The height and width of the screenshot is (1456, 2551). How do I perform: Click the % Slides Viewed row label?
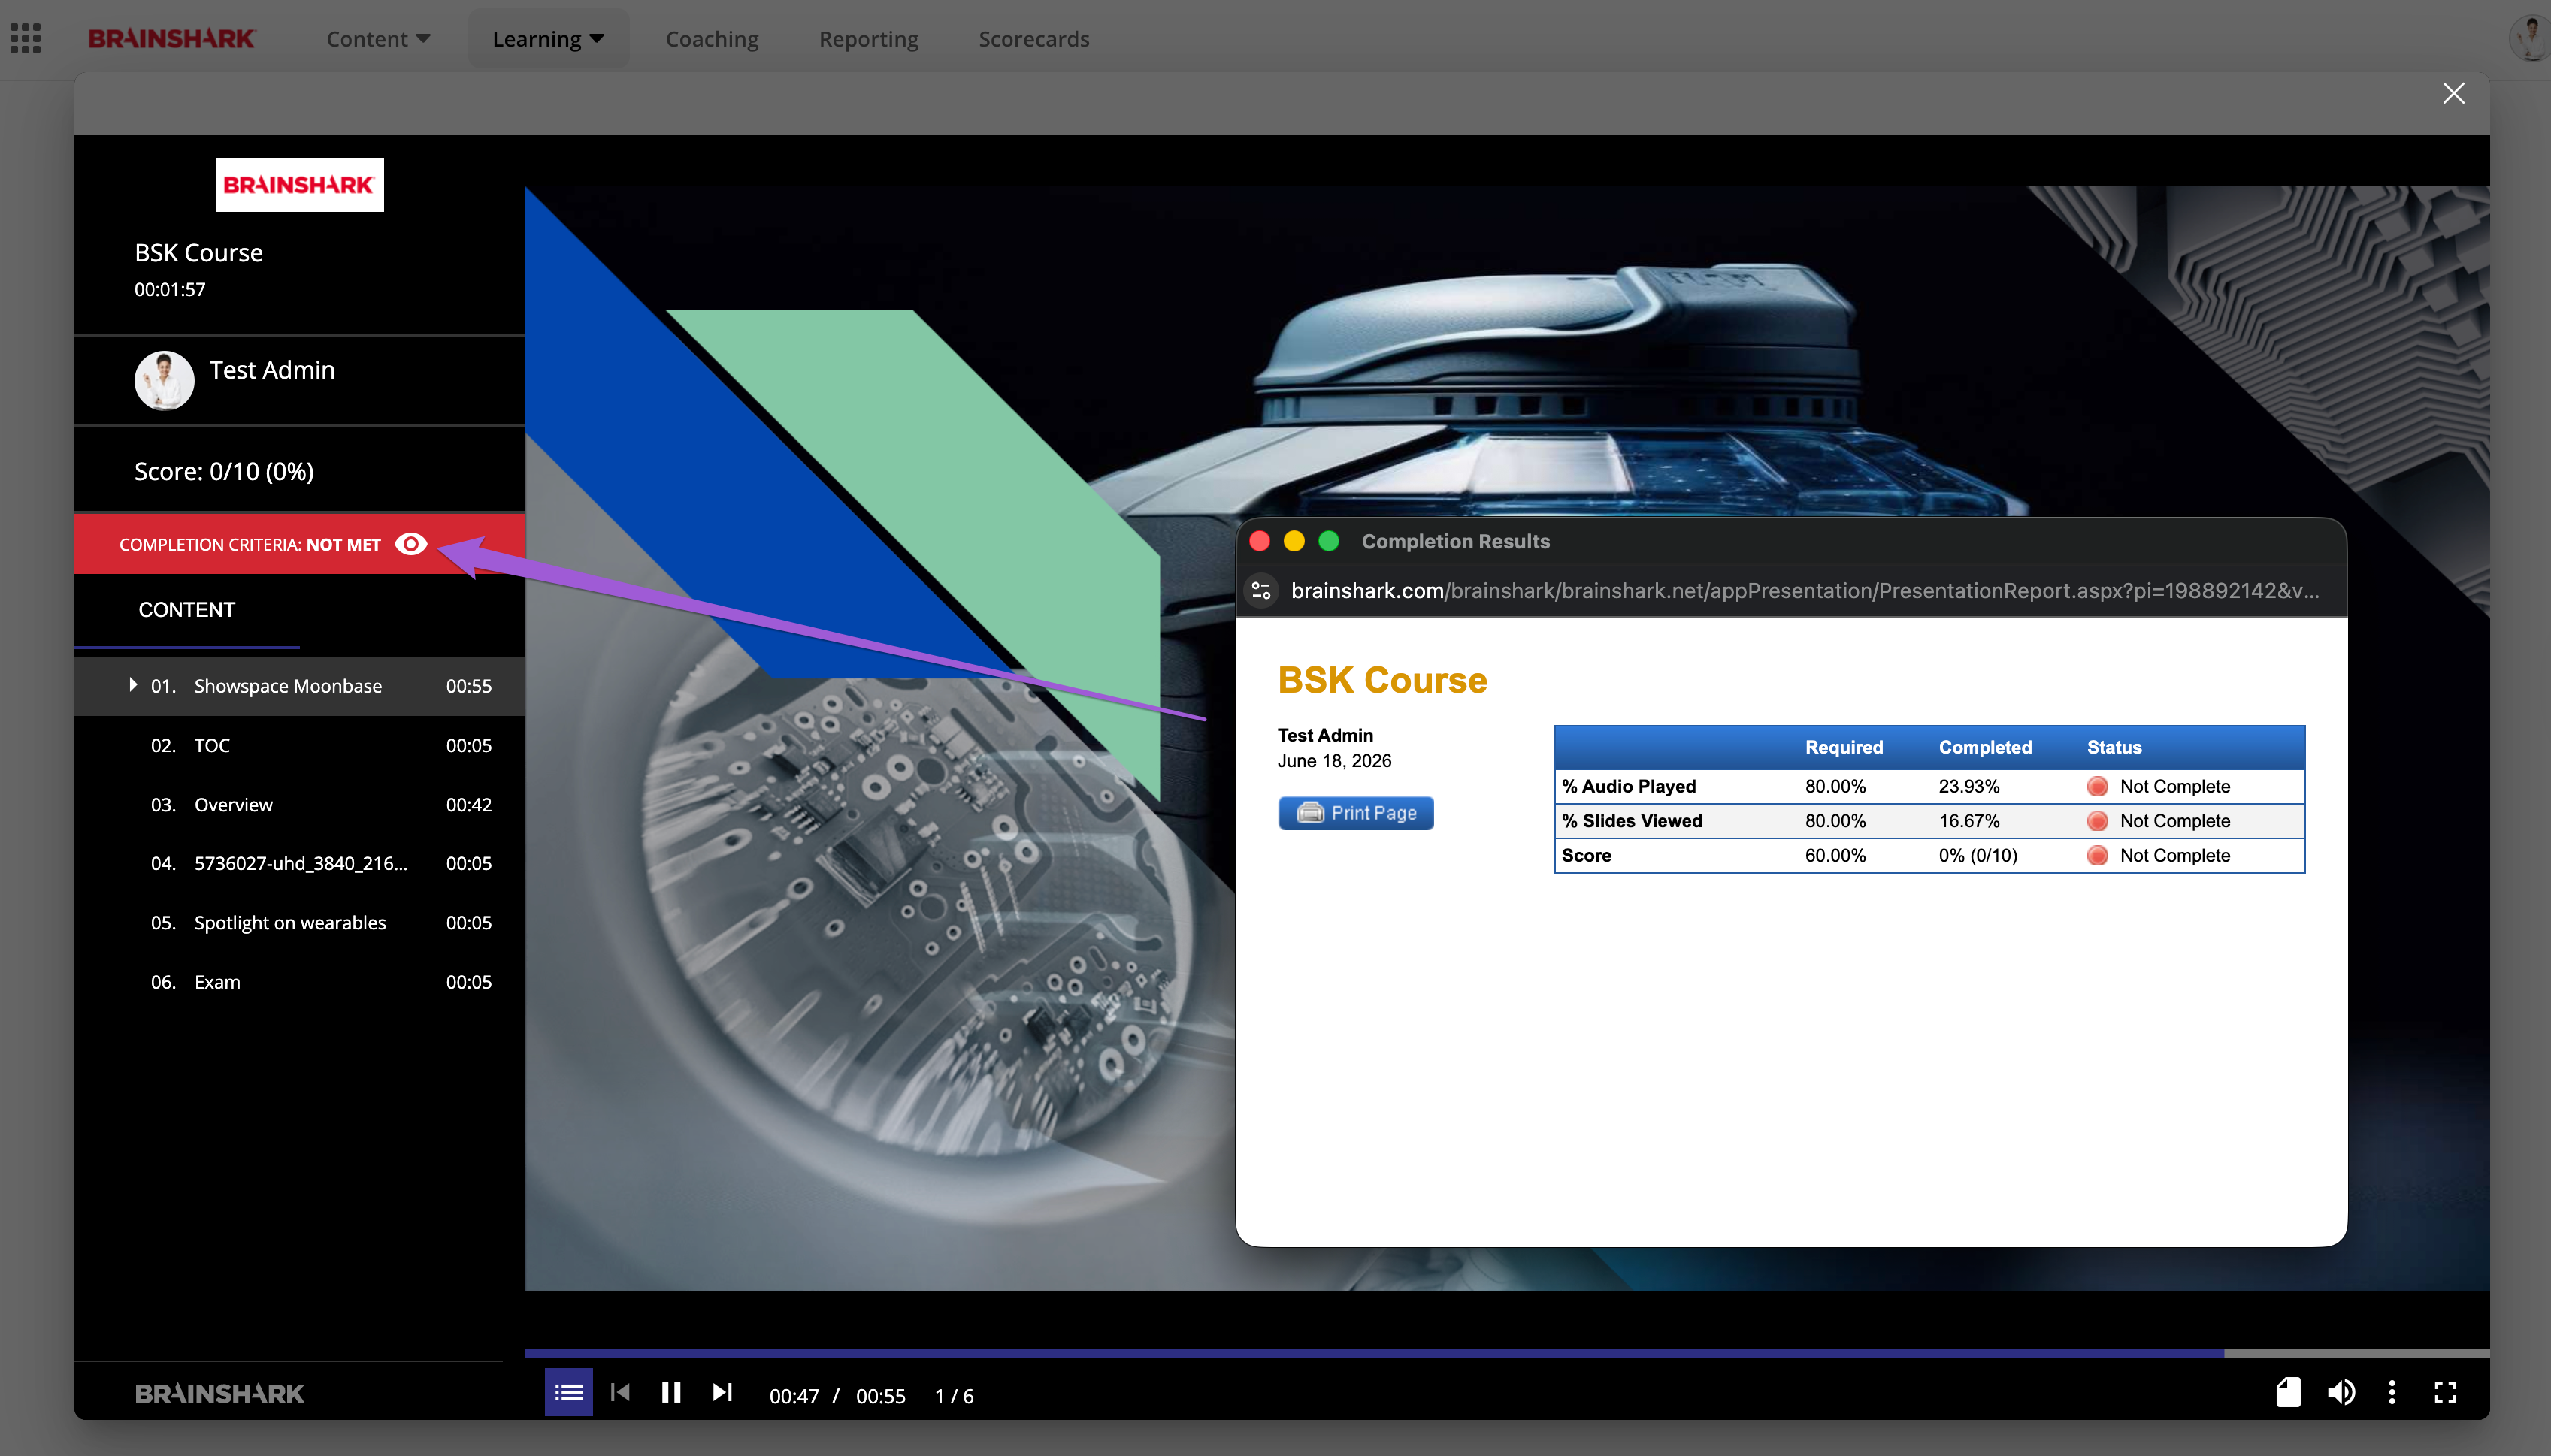(x=1632, y=821)
